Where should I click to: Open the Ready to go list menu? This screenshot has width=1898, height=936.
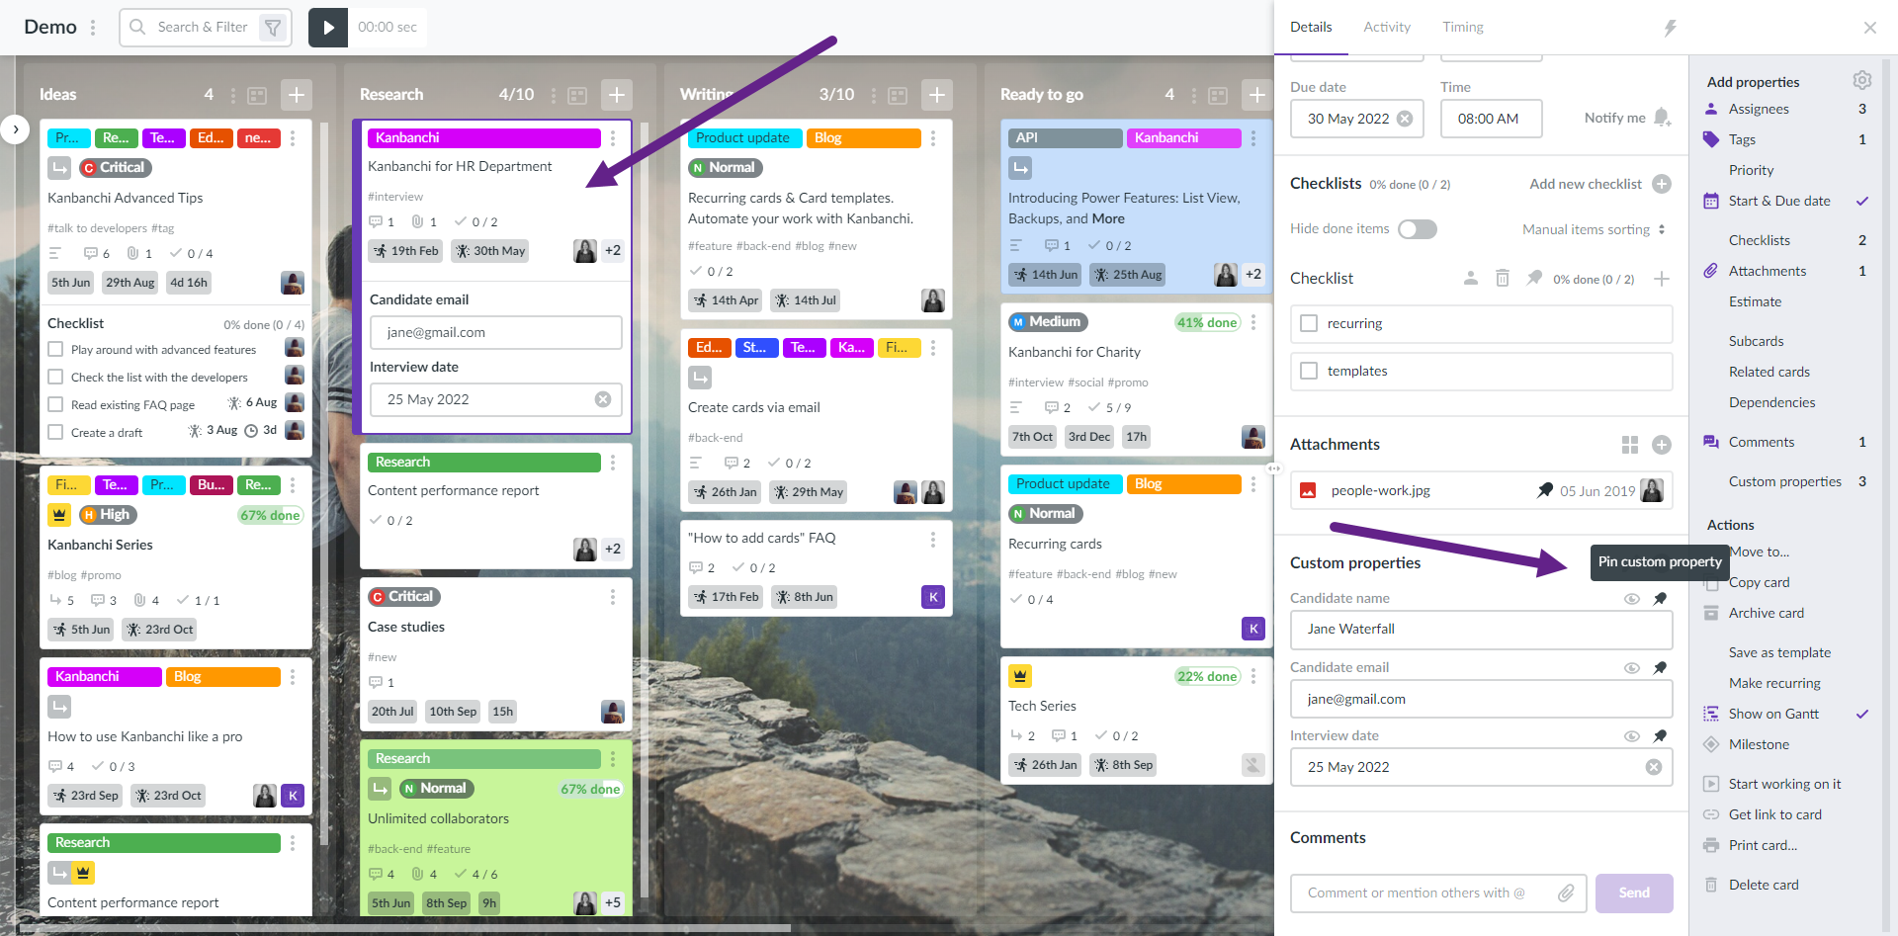click(1194, 95)
